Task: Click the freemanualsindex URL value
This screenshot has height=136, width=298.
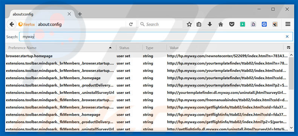Action: (x=227, y=100)
